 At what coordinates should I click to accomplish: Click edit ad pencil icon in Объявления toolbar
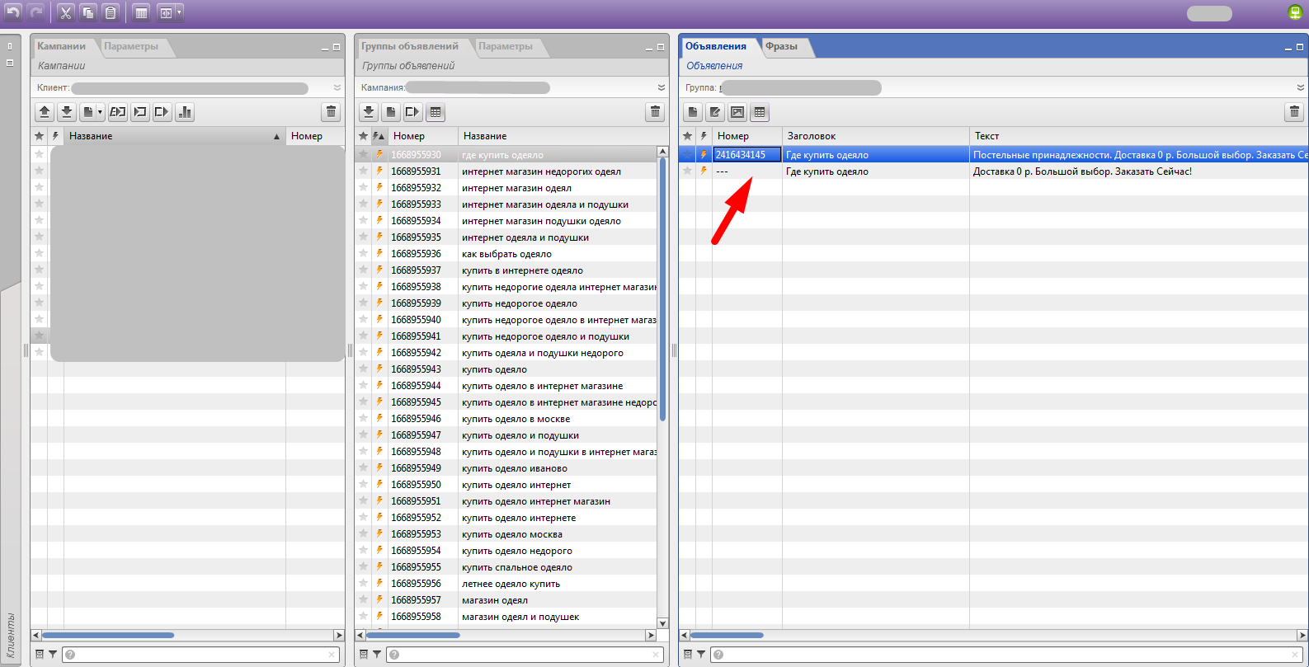coord(715,112)
